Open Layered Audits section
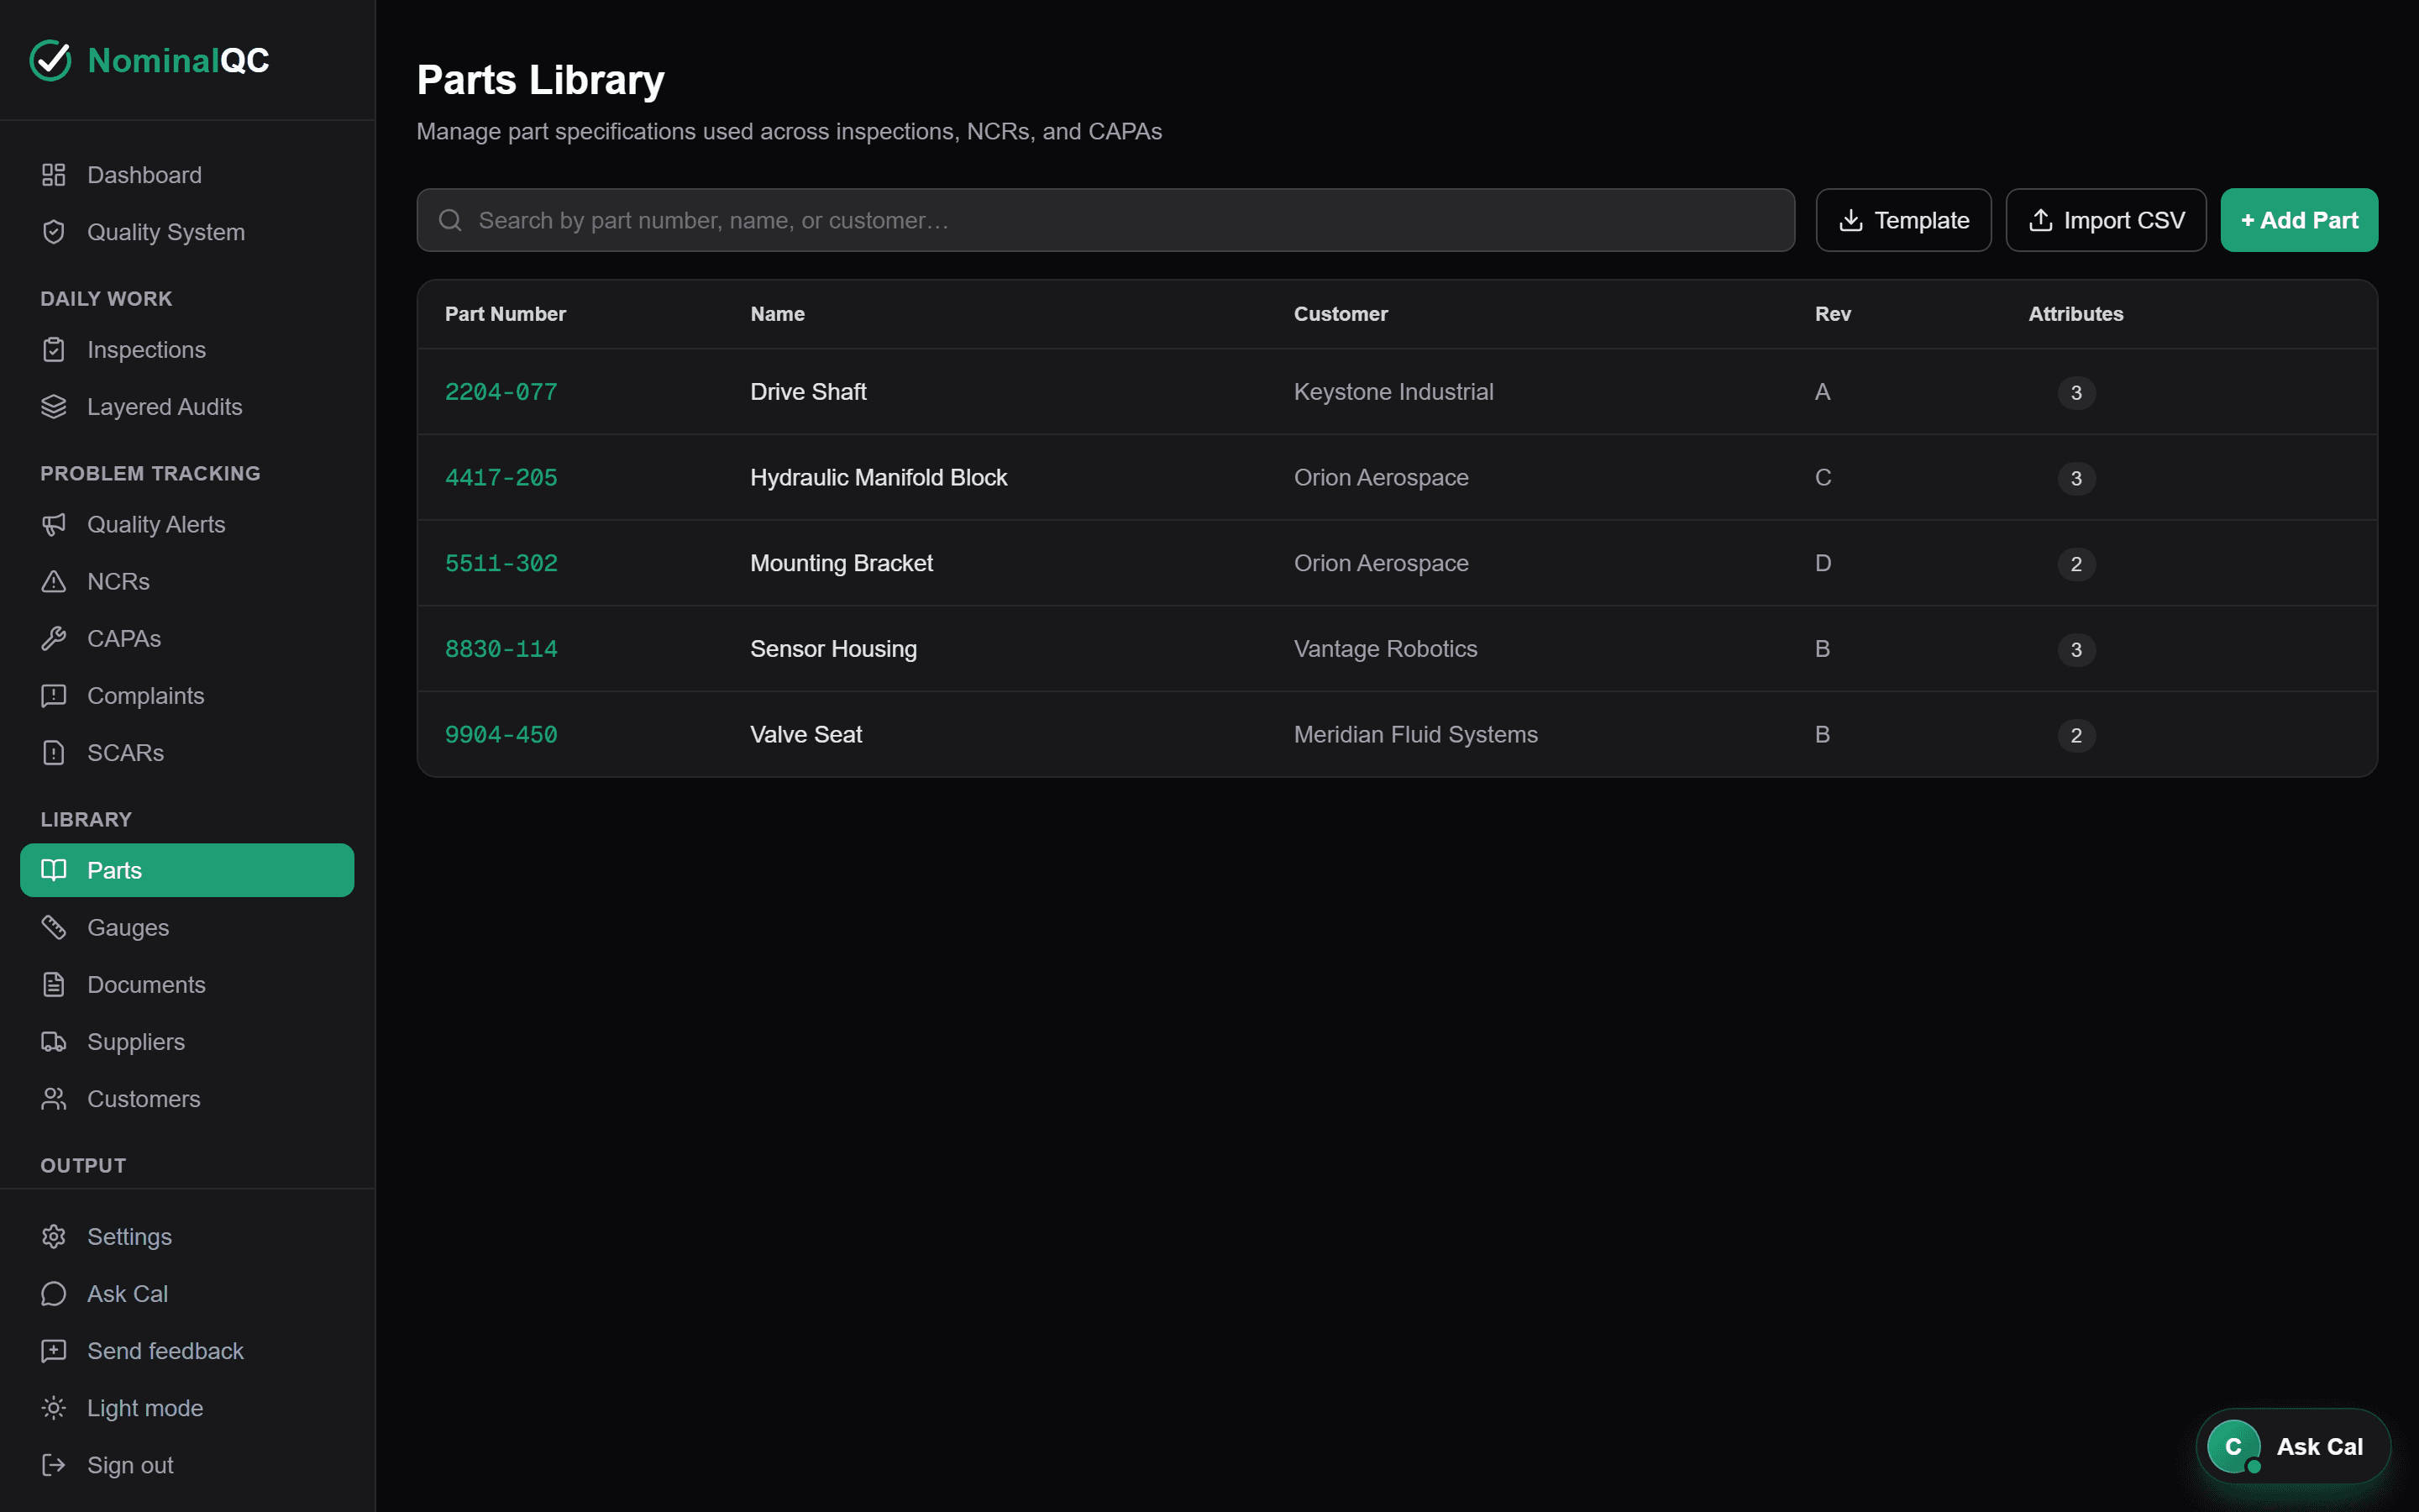Screen dimensions: 2419x1512 point(187,407)
